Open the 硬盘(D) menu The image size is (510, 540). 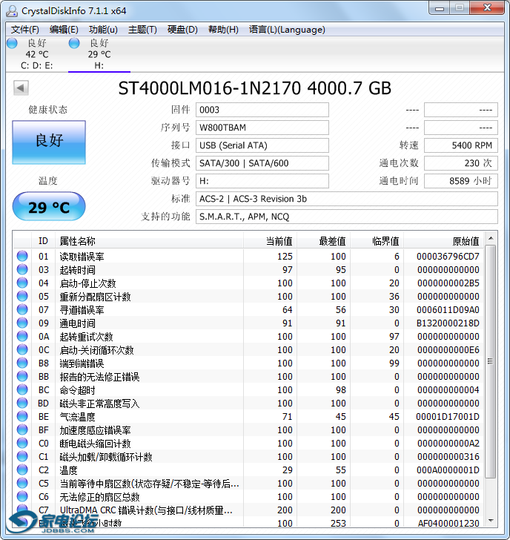(182, 30)
